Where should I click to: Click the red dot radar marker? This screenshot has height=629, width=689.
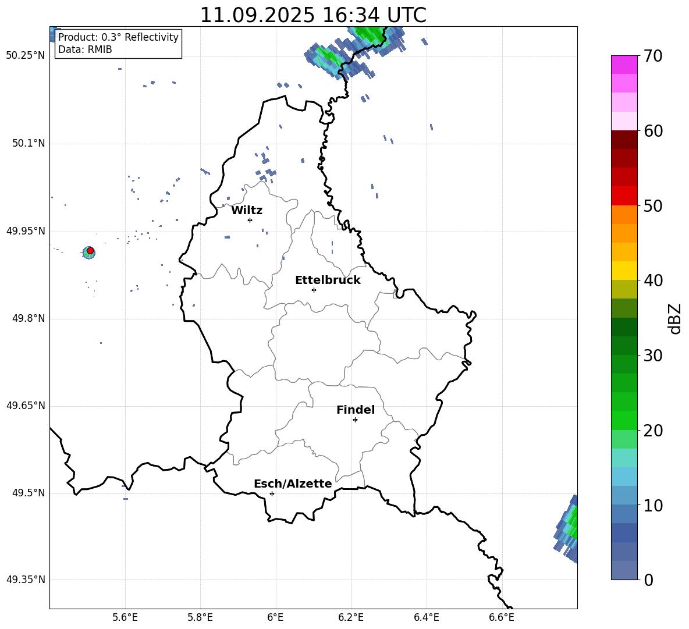click(x=90, y=251)
